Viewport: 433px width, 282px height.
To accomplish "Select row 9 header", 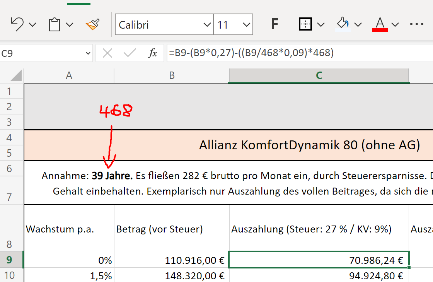I will [12, 260].
